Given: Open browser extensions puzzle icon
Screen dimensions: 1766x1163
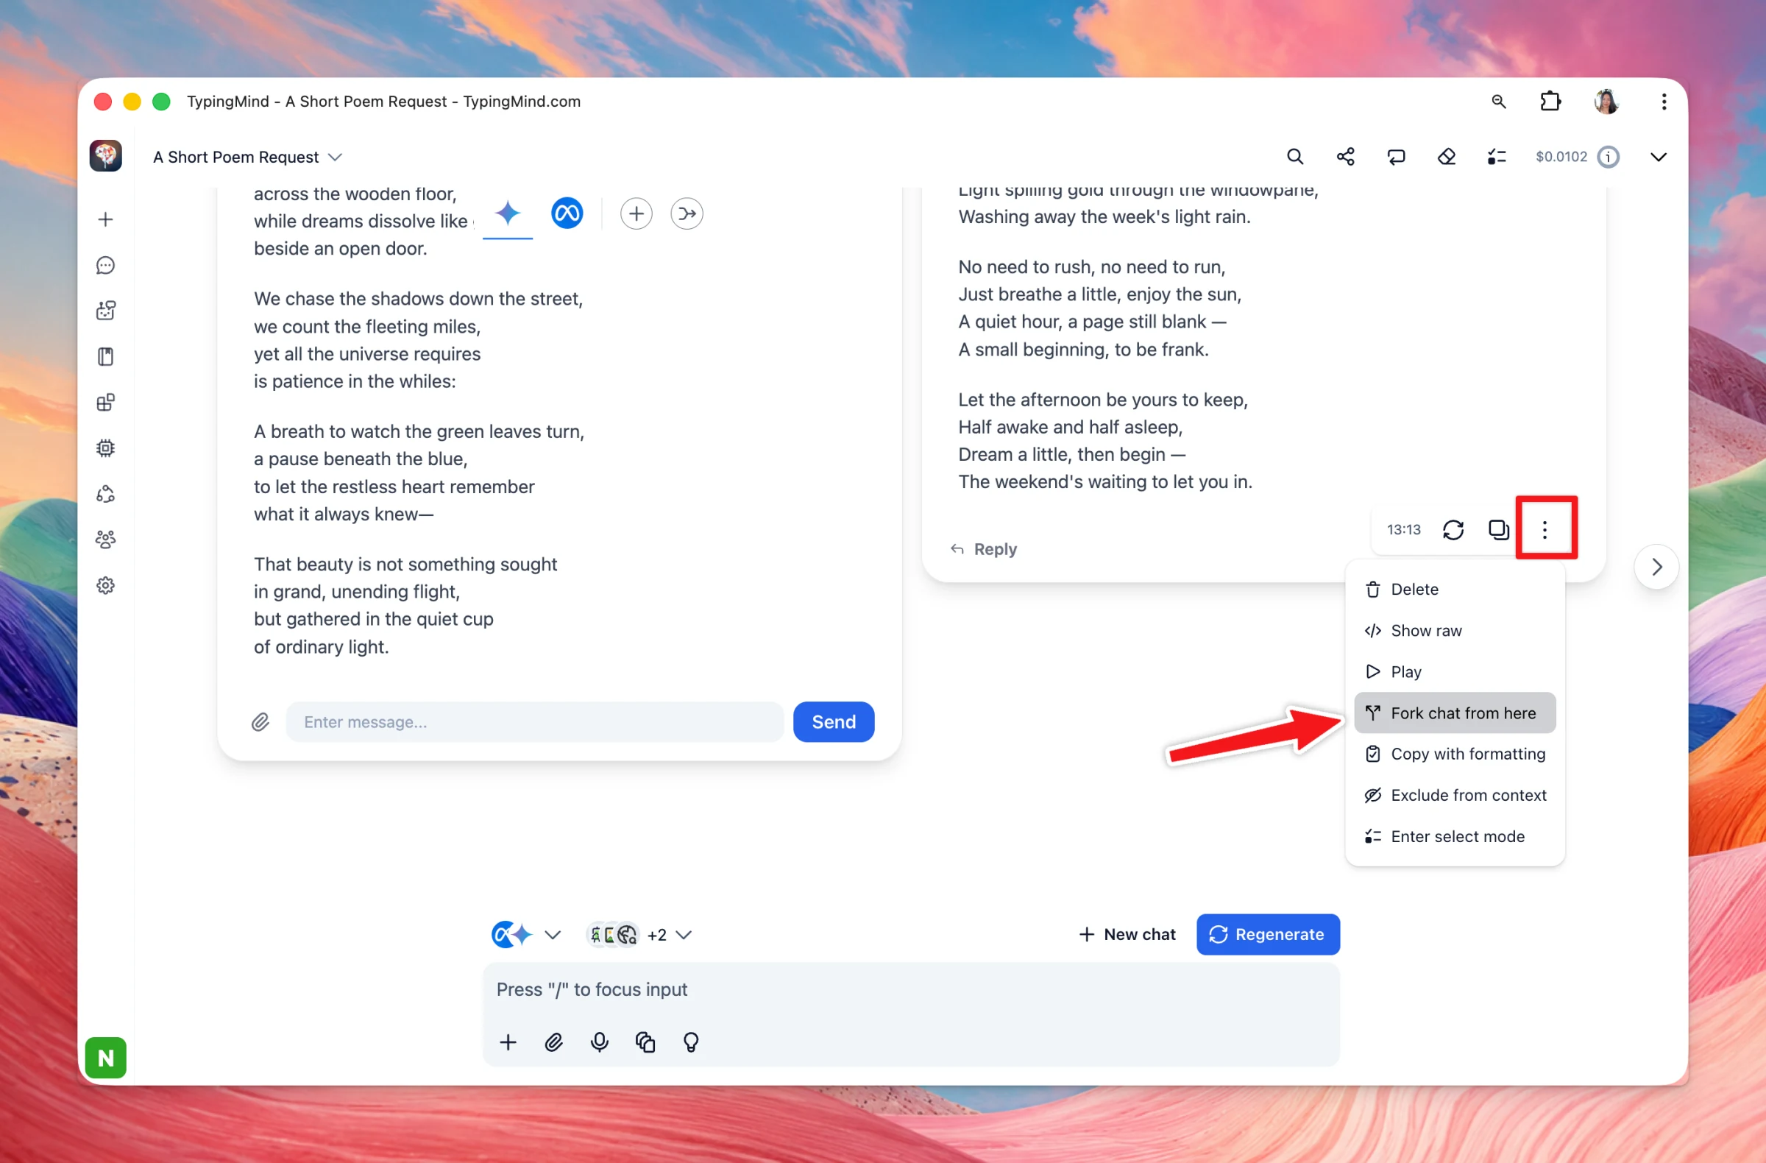Looking at the screenshot, I should (x=1550, y=102).
